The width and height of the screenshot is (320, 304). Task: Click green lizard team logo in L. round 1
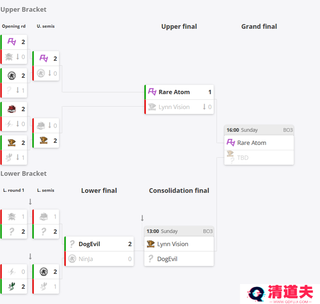(x=12, y=286)
